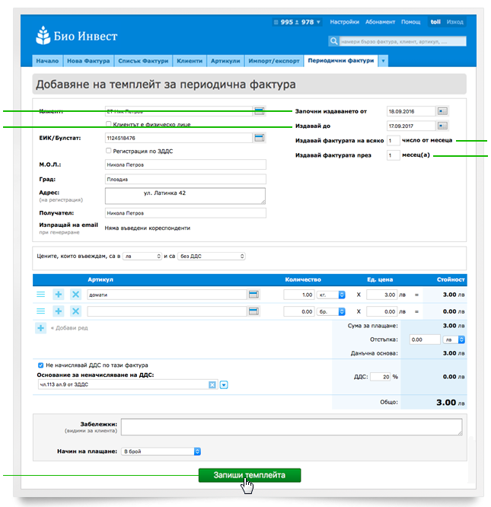
Task: Check 'Клиентът е физическо лице' checkbox
Action: point(109,124)
